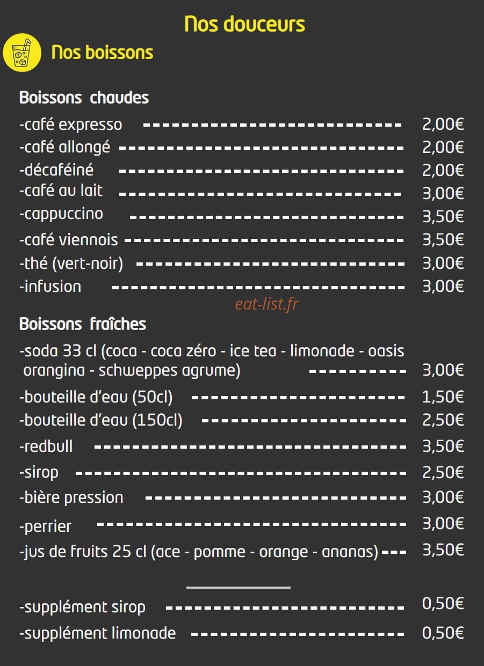Click the grey horizontal divider line
Screen dimensions: 484x666
[239, 587]
